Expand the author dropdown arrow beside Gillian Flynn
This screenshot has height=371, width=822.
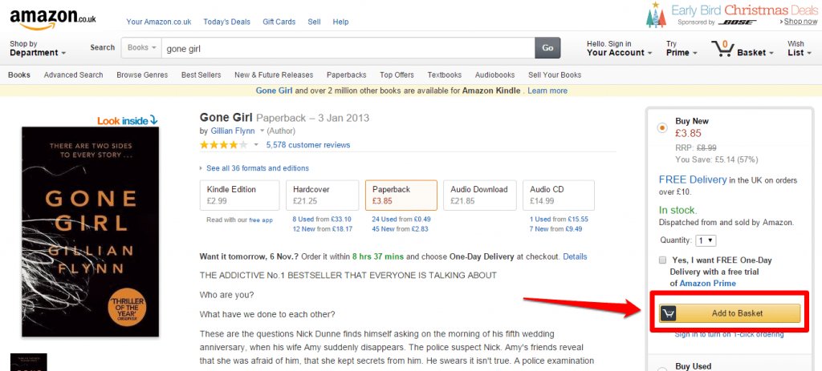tap(262, 131)
